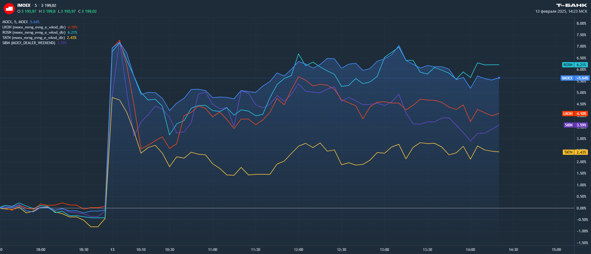Click the T-БАНК logo
The image size is (591, 254).
(571, 5)
